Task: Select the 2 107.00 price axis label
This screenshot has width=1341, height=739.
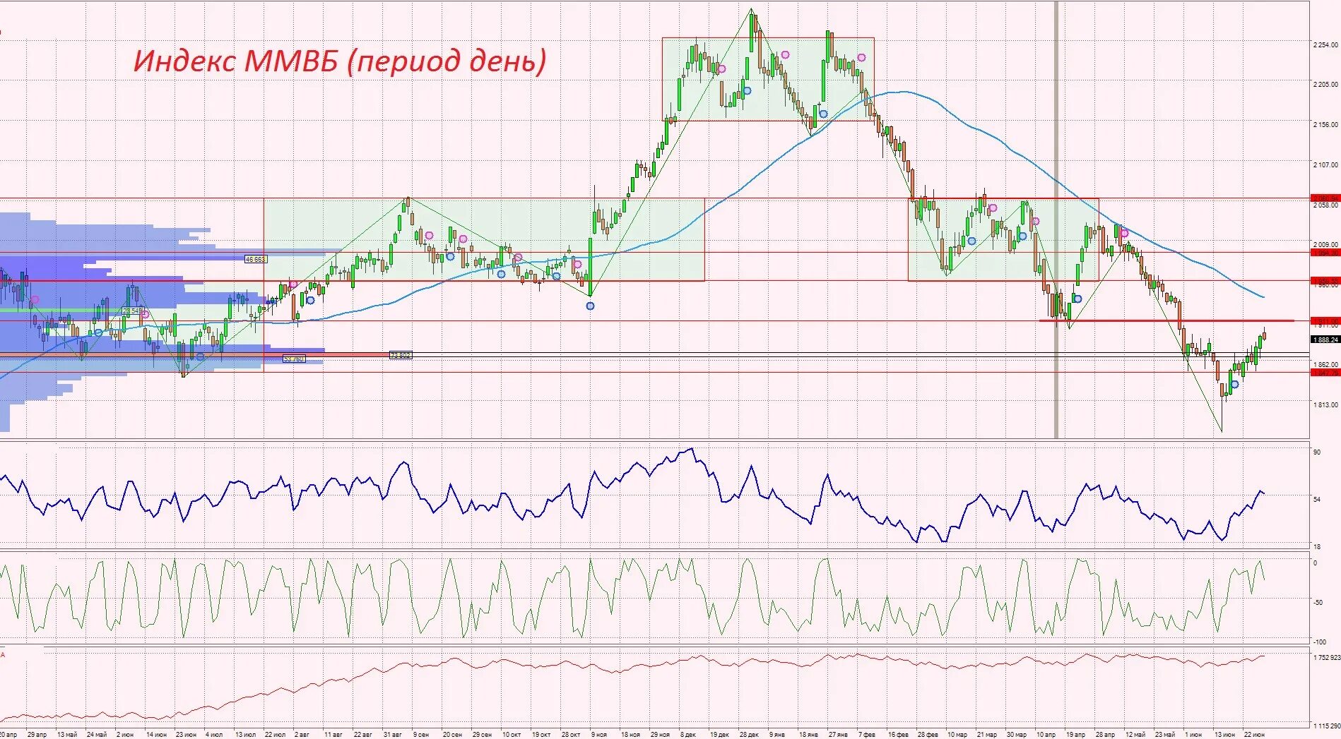Action: coord(1325,164)
